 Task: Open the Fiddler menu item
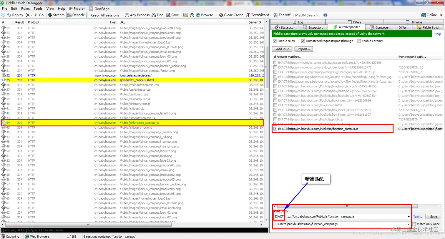tap(77, 9)
